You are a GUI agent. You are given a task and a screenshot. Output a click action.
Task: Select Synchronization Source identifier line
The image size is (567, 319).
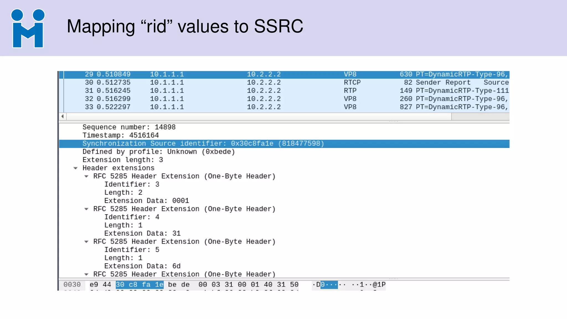coord(284,144)
